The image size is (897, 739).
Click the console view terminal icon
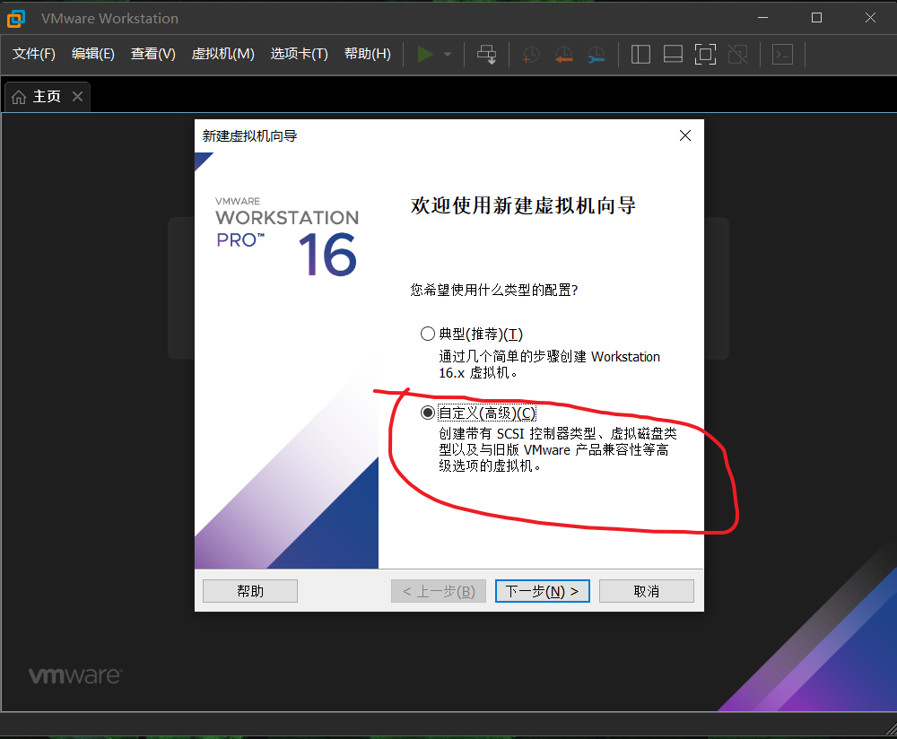point(782,55)
